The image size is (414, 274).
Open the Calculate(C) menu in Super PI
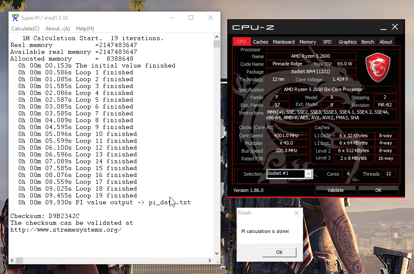coord(25,29)
